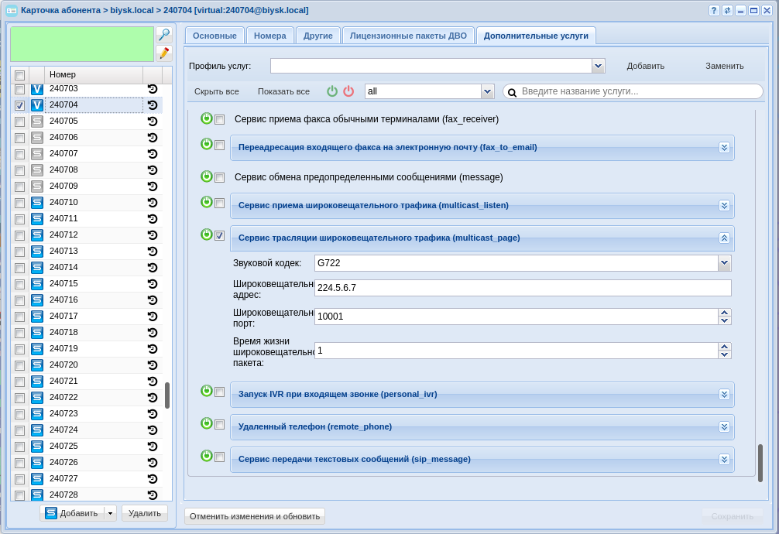This screenshot has height=534, width=779.
Task: Toggle the select-all checkbox in Номер header
Action: pyautogui.click(x=20, y=75)
